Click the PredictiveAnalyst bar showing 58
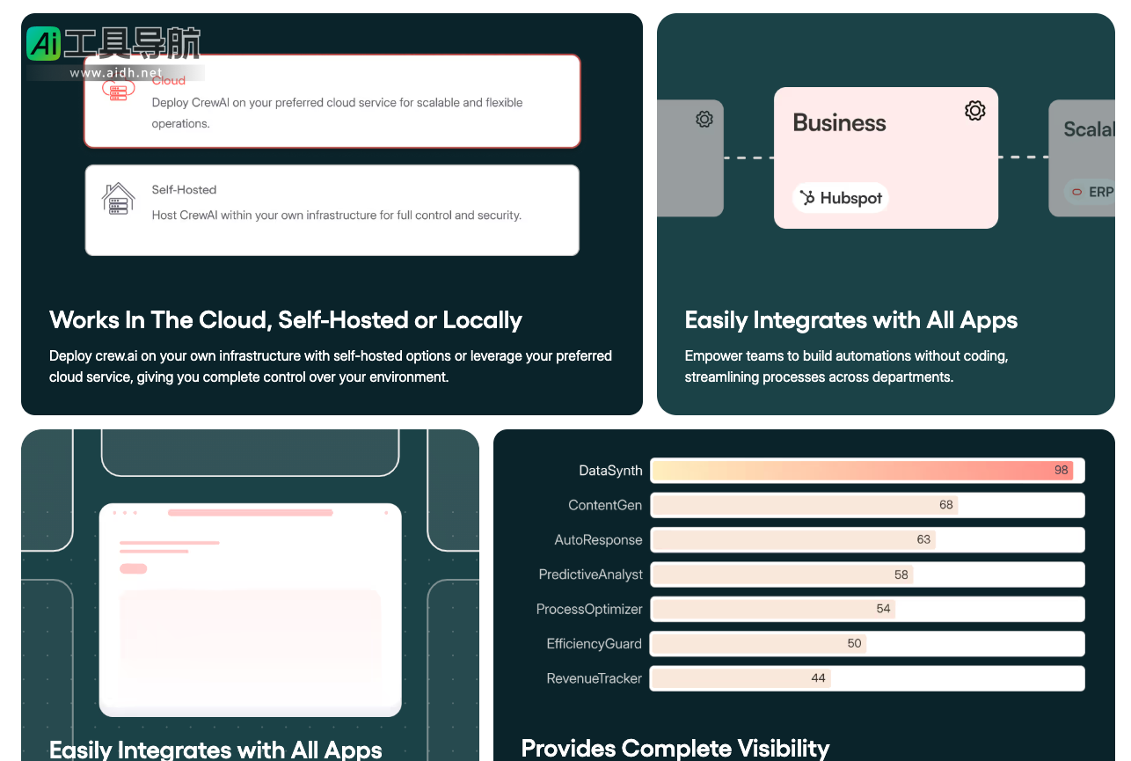The width and height of the screenshot is (1131, 761). coord(866,574)
